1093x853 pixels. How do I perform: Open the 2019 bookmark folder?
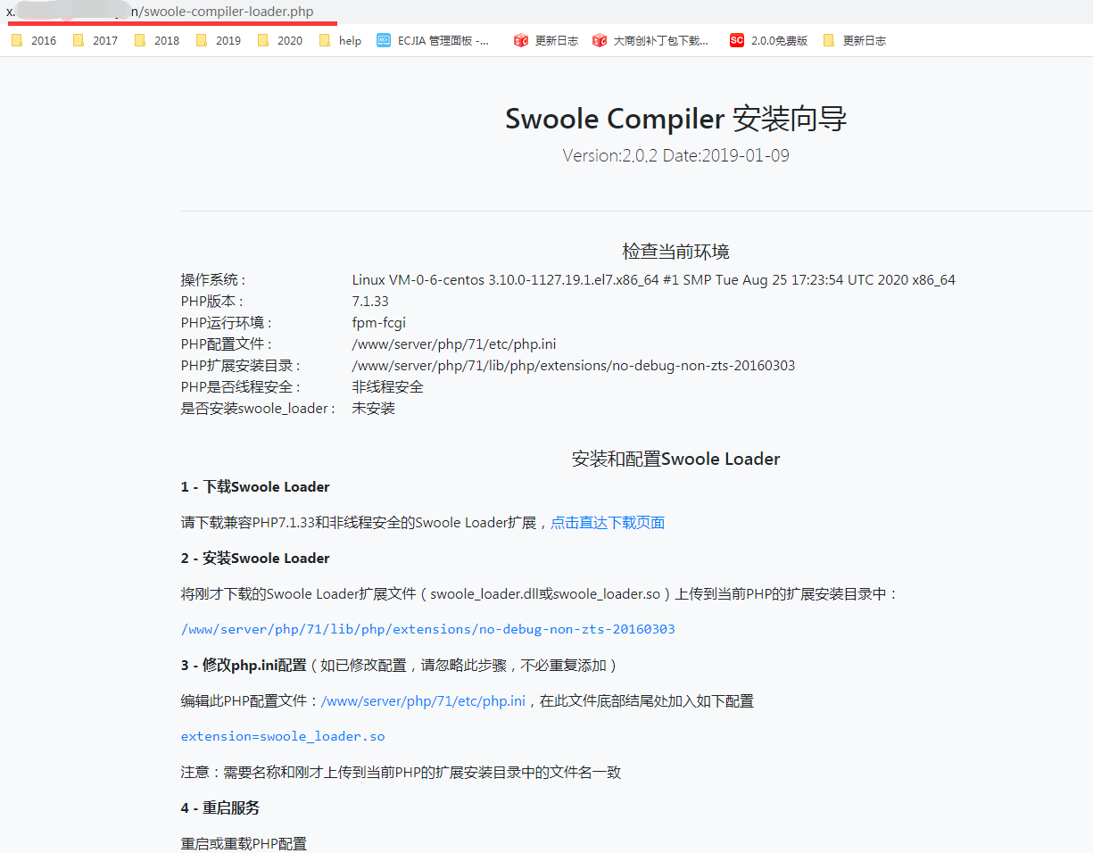(219, 40)
